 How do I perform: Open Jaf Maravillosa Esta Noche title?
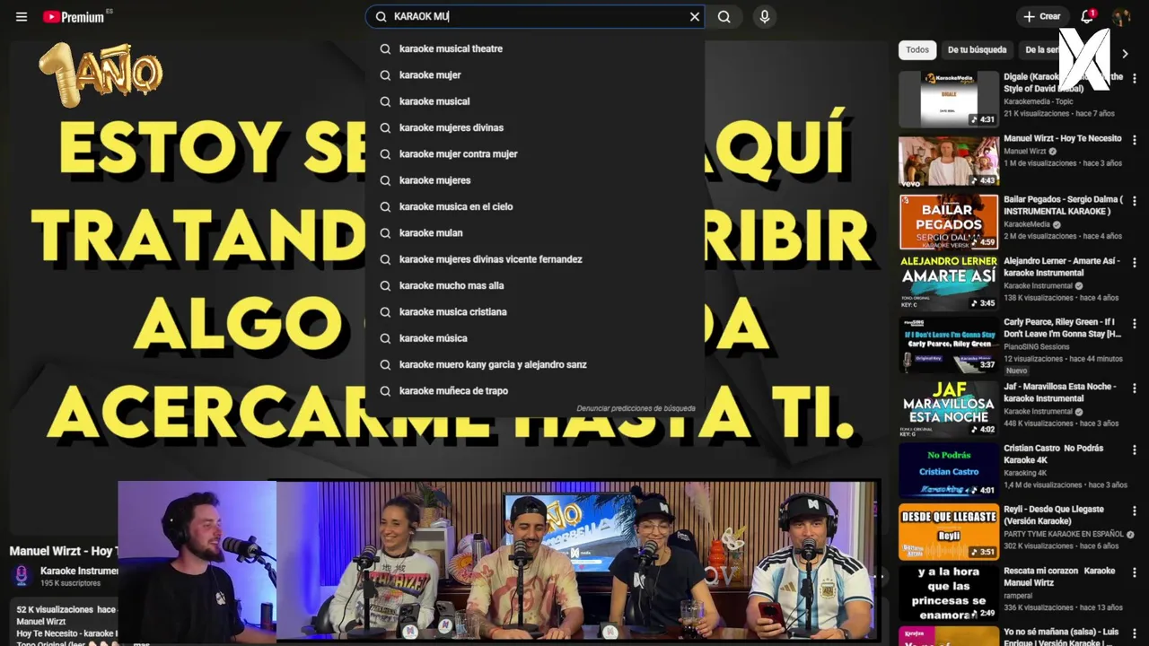tap(1060, 392)
